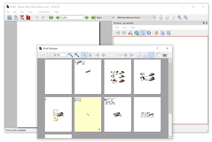The image size is (212, 142).
Task: Select preview thumbnail with steps 2-4
Action: pyautogui.click(x=118, y=77)
